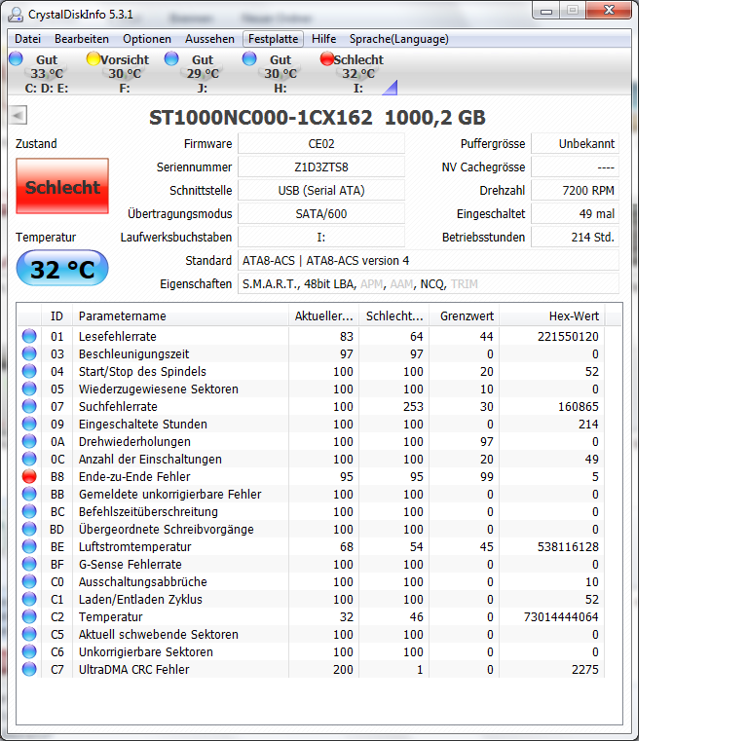
Task: Select the I: disk red Schlecht icon
Action: 327,58
